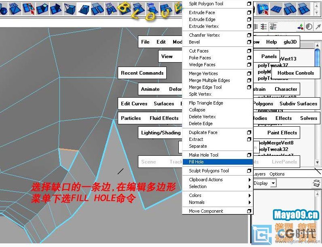Select the Triangulate shelf icon with diagonal split face
Screen dimensions: 322x247
tap(15, 8)
